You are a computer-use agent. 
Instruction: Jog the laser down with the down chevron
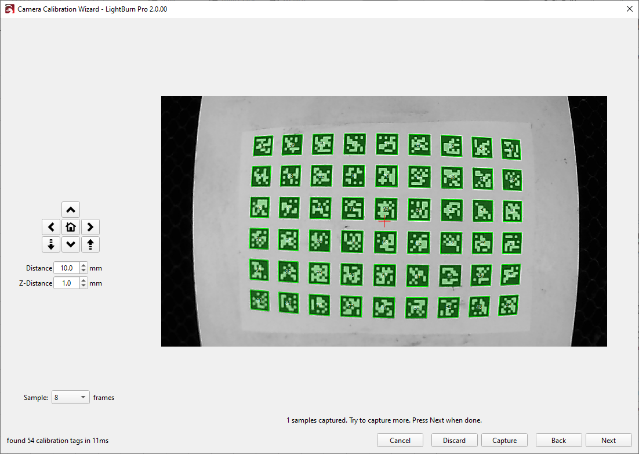coord(71,244)
